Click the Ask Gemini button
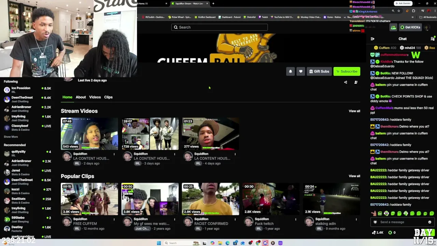 pos(403,3)
